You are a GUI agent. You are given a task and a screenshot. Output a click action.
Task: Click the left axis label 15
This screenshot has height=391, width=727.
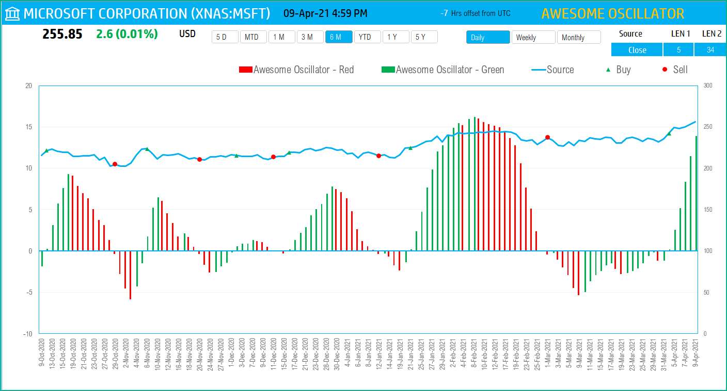29,127
